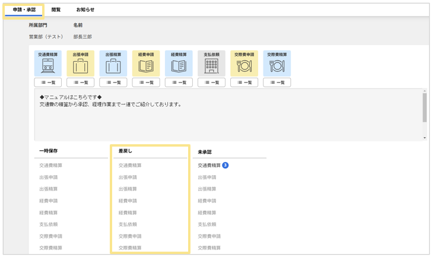
Task: Click the yellow 出張申請 suitcase icon
Action: pyautogui.click(x=81, y=64)
